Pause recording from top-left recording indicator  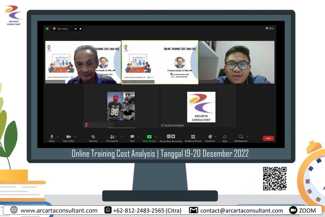click(x=76, y=29)
